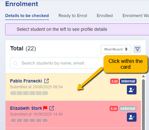Click the student search input field
The image size is (149, 130).
[57, 63]
